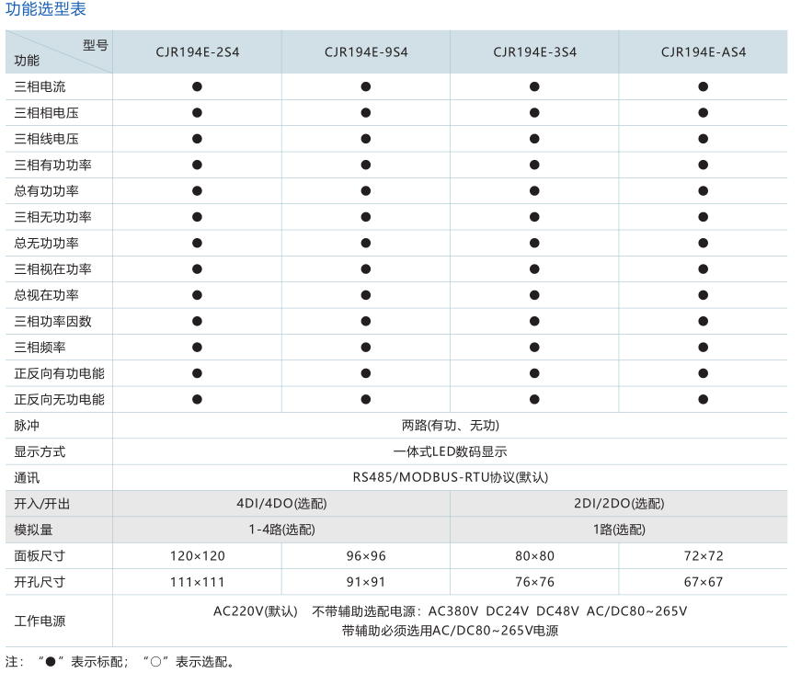This screenshot has width=801, height=673.
Task: Click the 4DI/4DO(选配) cell
Action: [x=281, y=504]
